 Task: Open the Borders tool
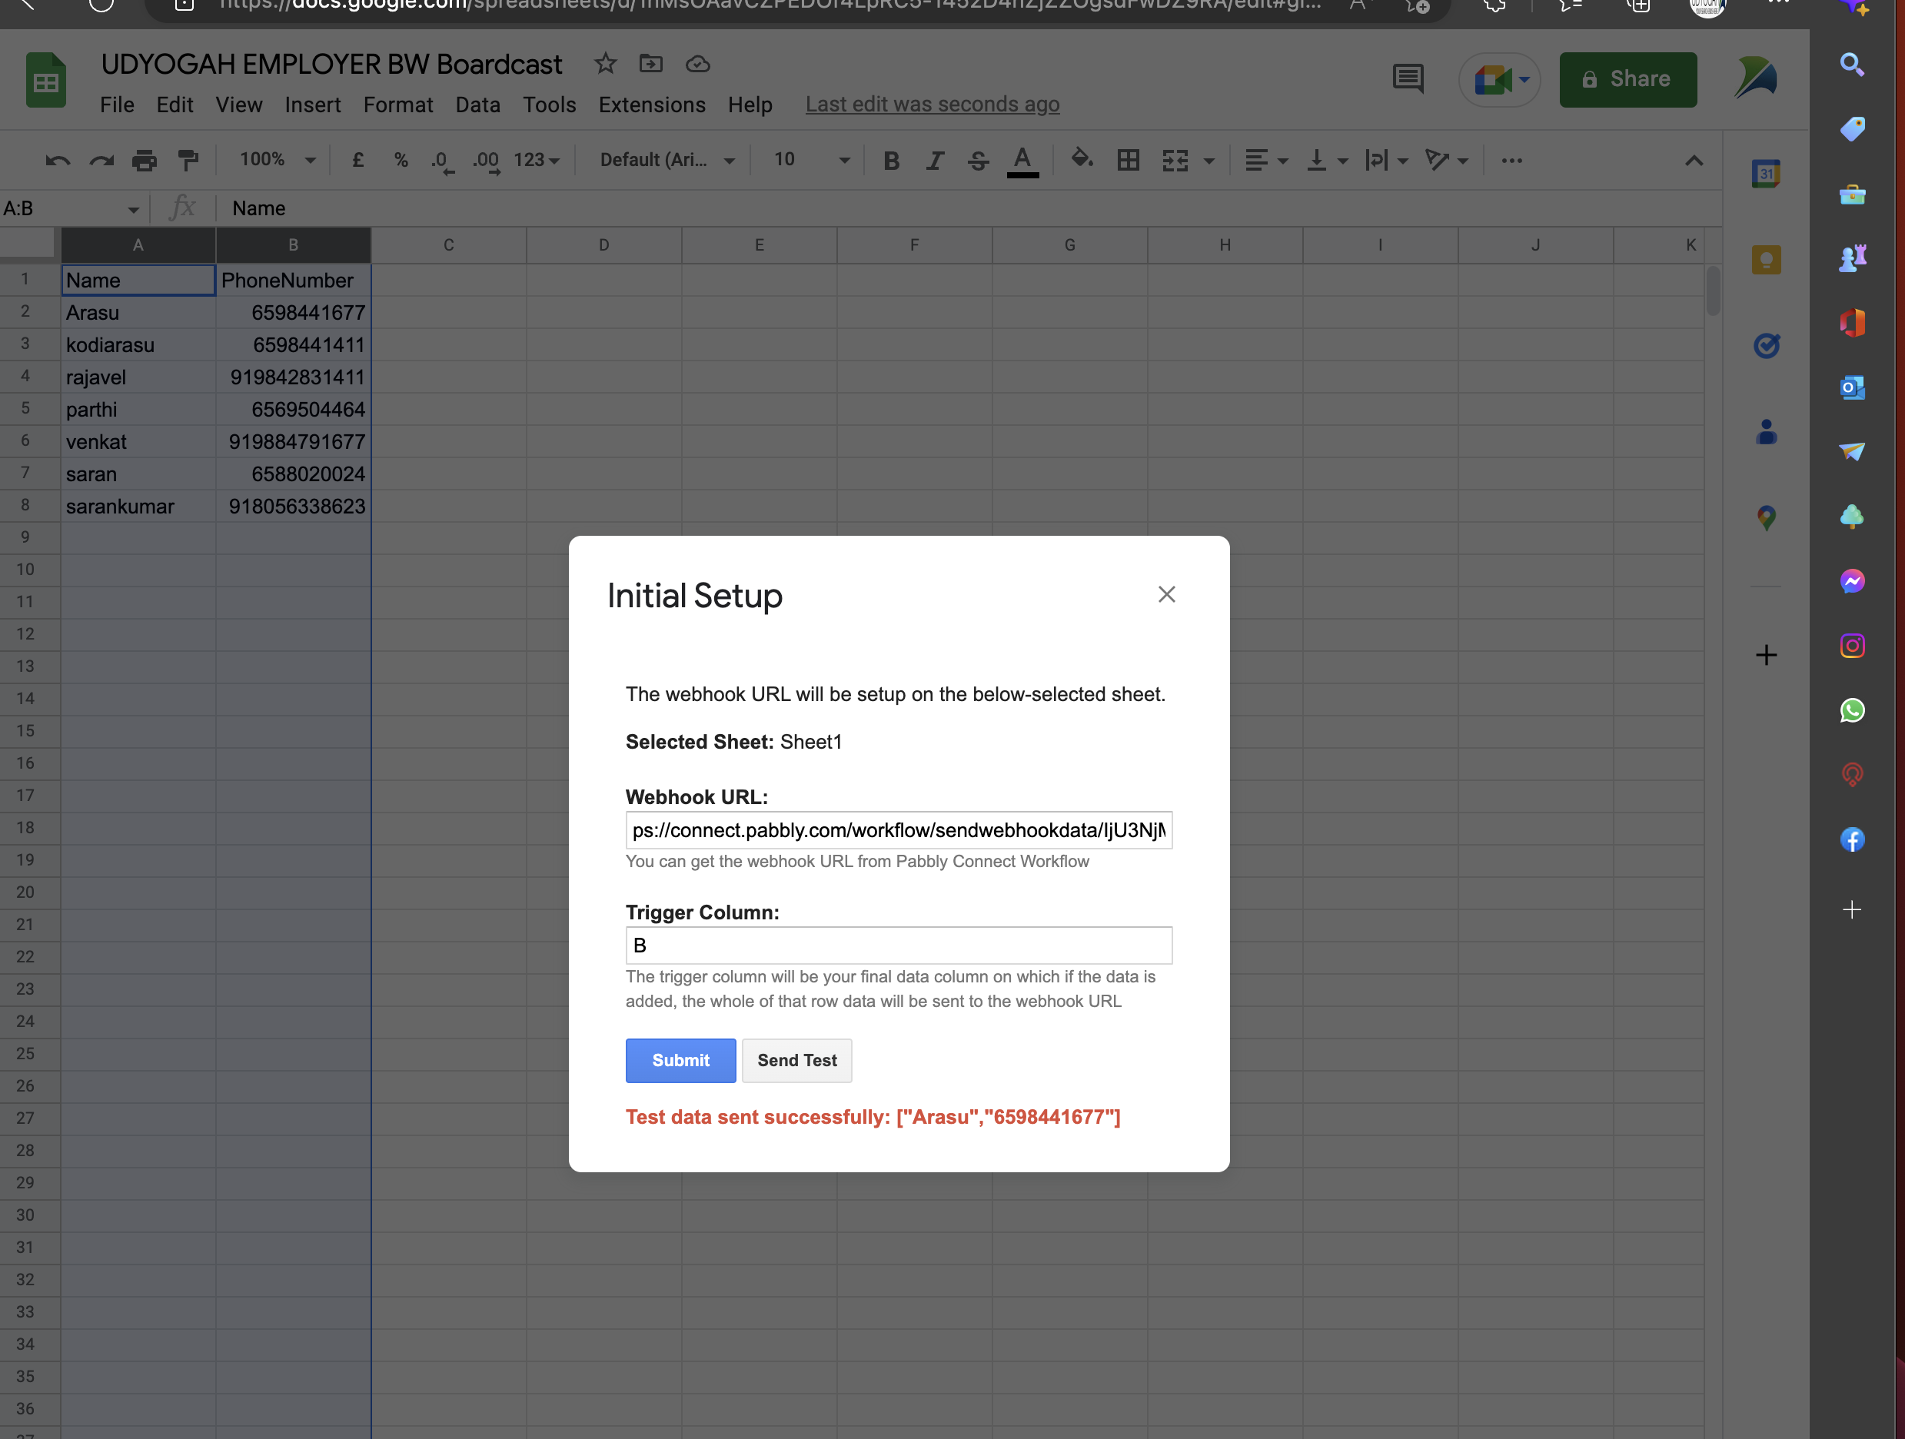1129,160
